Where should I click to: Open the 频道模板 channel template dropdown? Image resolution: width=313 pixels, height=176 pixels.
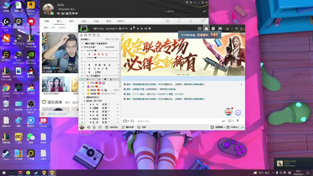pos(218,127)
